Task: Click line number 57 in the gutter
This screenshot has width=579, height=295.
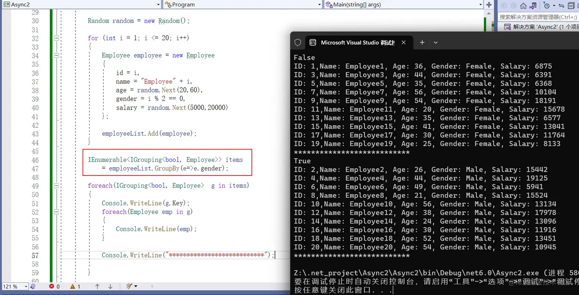Action: 35,256
